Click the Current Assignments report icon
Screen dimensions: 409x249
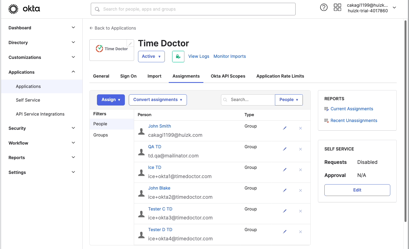[326, 109]
